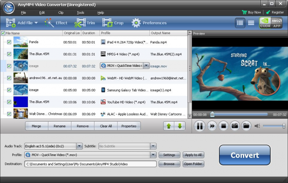288x183 pixels.
Task: Open the bottom Profile format dropdown
Action: (x=153, y=155)
